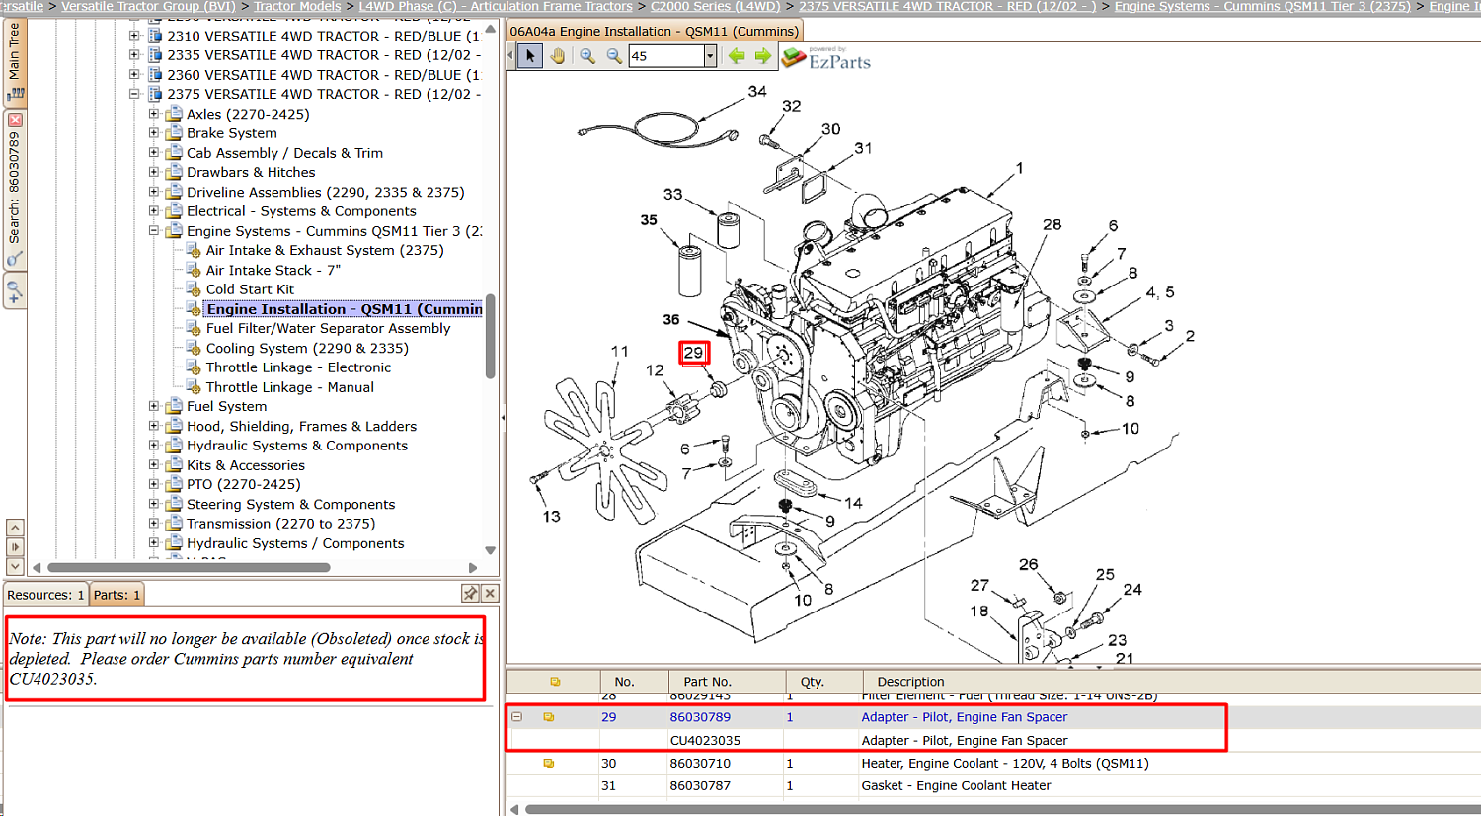This screenshot has height=816, width=1481.
Task: Select the 06A04a Engine Installation tab
Action: coord(655,31)
